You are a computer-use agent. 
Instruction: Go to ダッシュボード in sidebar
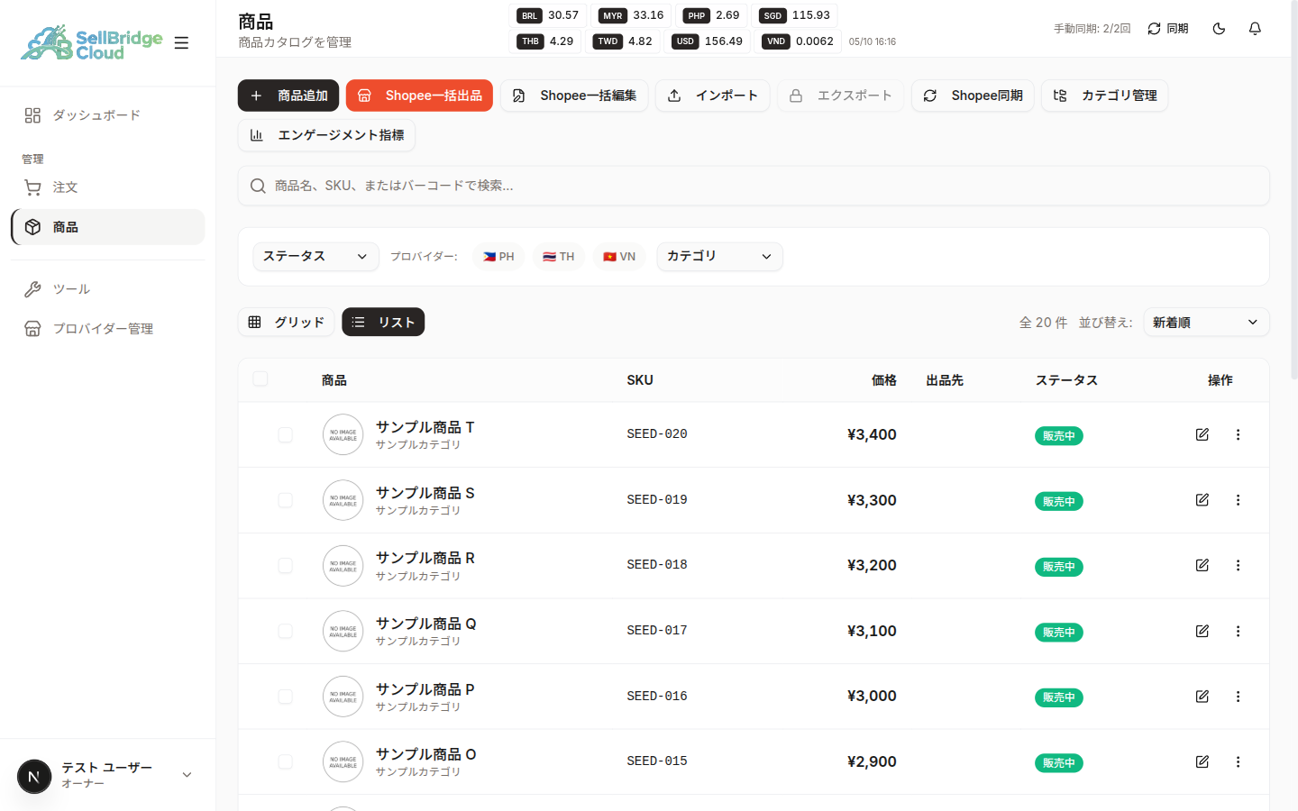(108, 115)
